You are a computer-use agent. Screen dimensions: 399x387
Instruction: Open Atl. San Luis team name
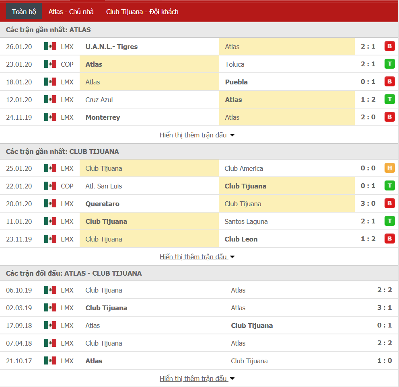[x=103, y=186]
